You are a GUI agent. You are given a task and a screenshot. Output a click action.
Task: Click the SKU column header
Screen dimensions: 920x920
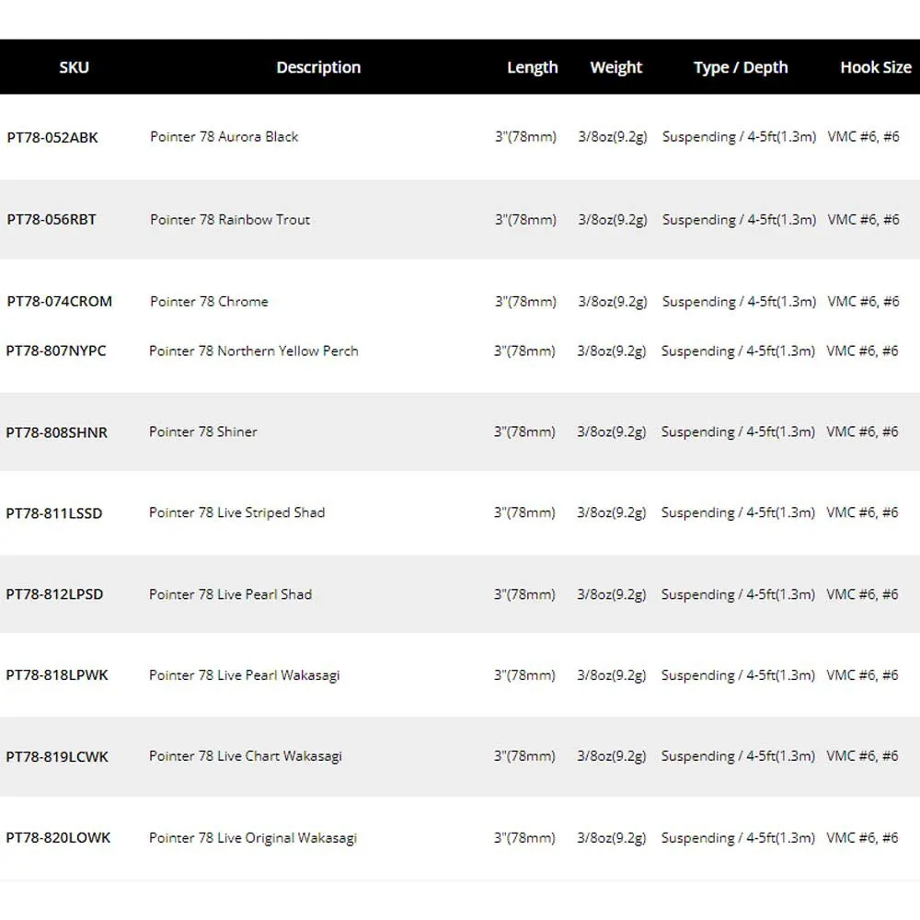tap(74, 67)
